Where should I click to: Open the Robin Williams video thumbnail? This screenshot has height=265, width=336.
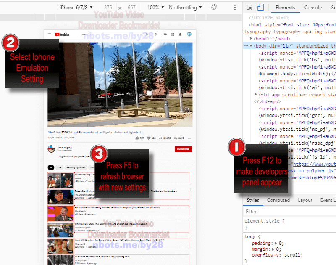click(x=60, y=214)
